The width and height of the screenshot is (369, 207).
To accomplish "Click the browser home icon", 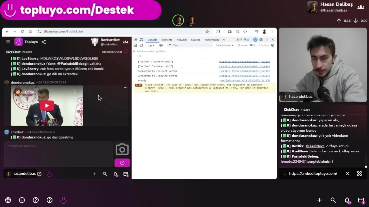I will 30,32.
